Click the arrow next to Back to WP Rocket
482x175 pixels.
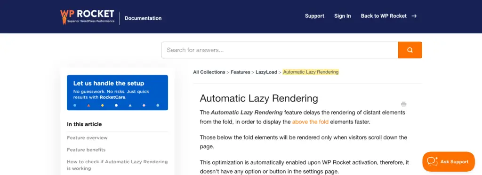click(x=414, y=16)
